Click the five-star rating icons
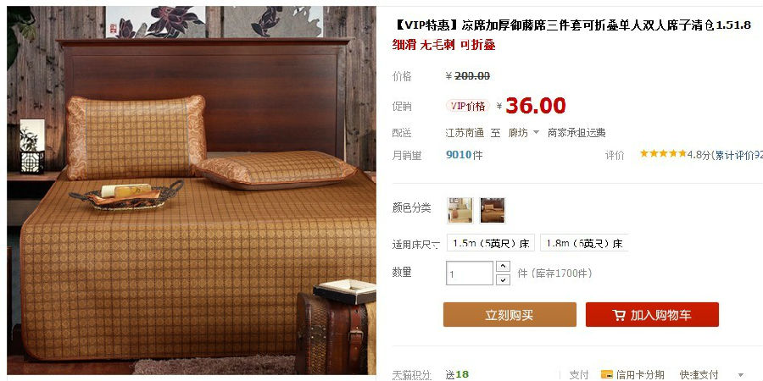The width and height of the screenshot is (763, 381). (x=663, y=154)
